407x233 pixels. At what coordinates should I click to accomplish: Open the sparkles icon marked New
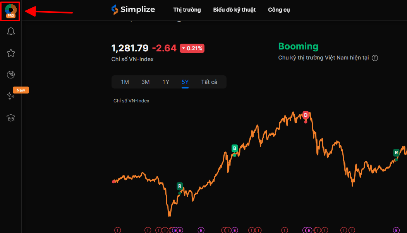[11, 96]
